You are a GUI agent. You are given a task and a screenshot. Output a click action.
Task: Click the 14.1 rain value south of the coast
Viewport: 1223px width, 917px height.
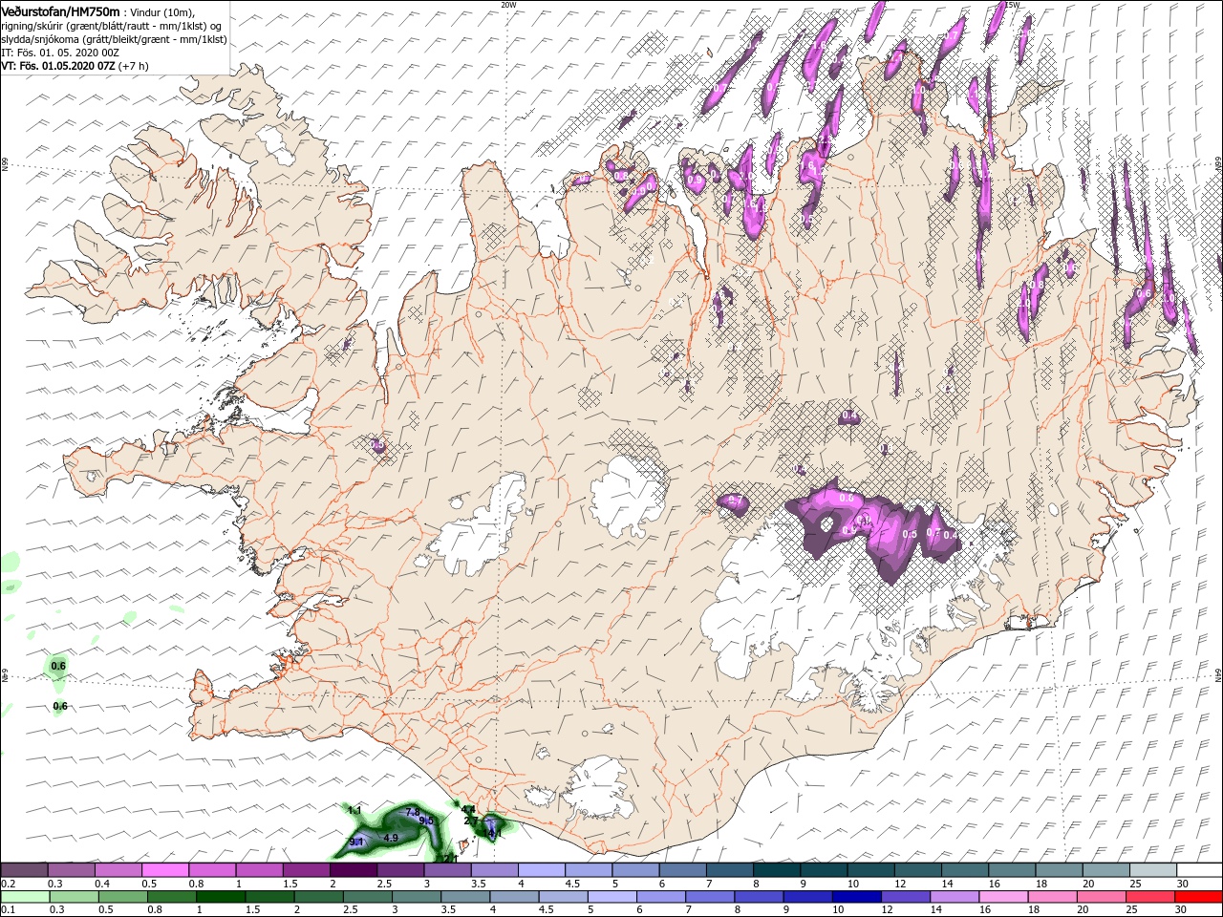pyautogui.click(x=493, y=833)
